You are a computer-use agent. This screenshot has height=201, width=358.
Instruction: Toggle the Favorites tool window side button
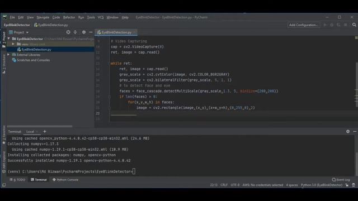click(4, 135)
